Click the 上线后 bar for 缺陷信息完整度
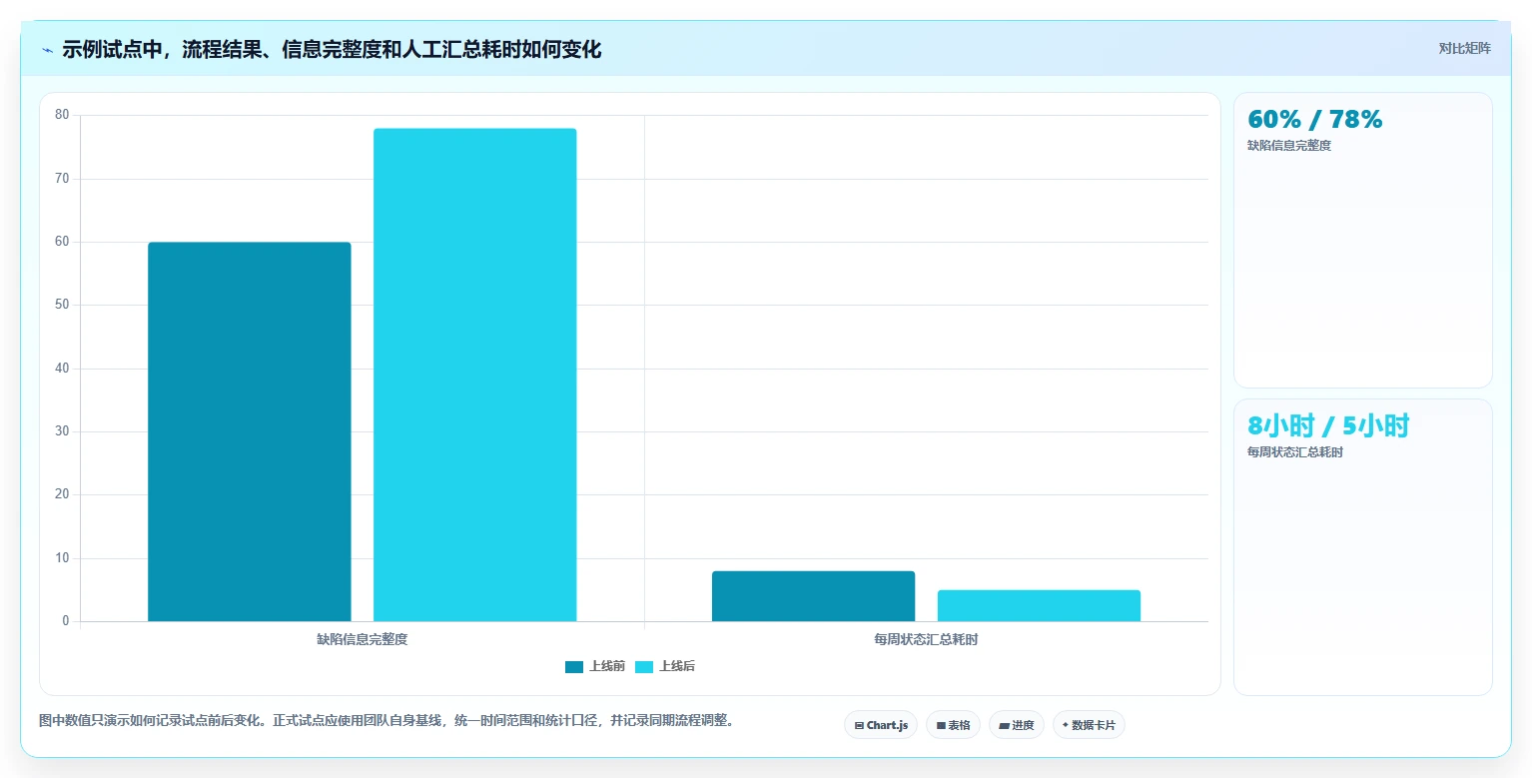Image resolution: width=1532 pixels, height=778 pixels. (x=475, y=375)
